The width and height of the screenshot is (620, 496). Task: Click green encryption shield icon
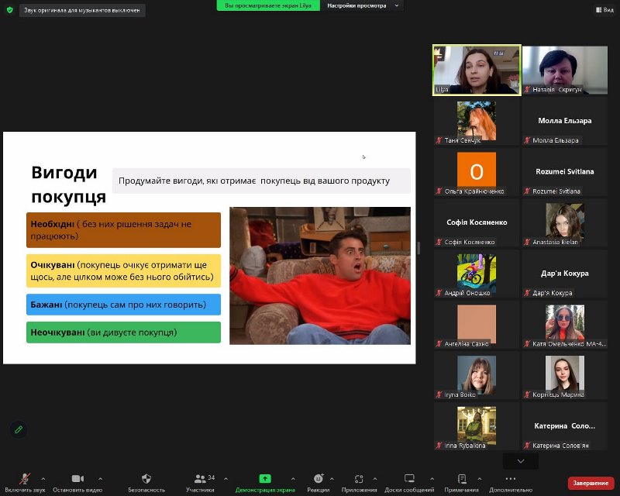point(10,10)
